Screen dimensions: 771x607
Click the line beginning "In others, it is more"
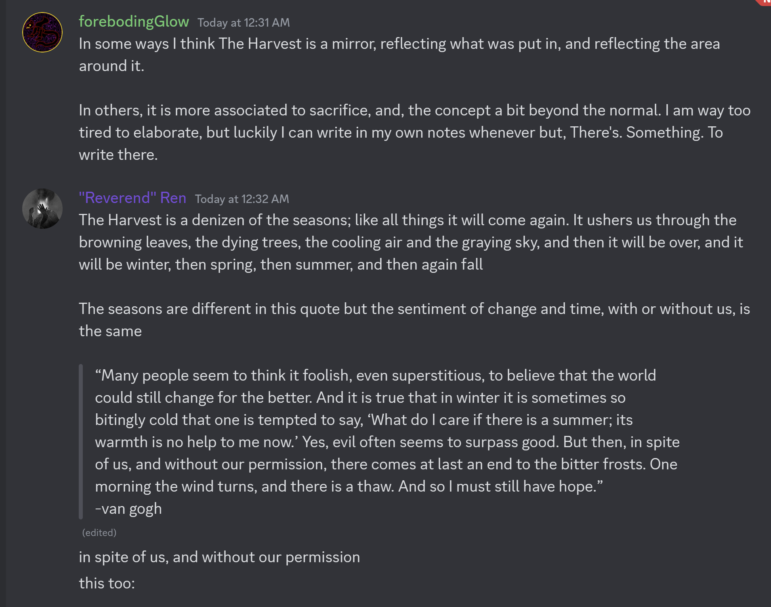414,110
